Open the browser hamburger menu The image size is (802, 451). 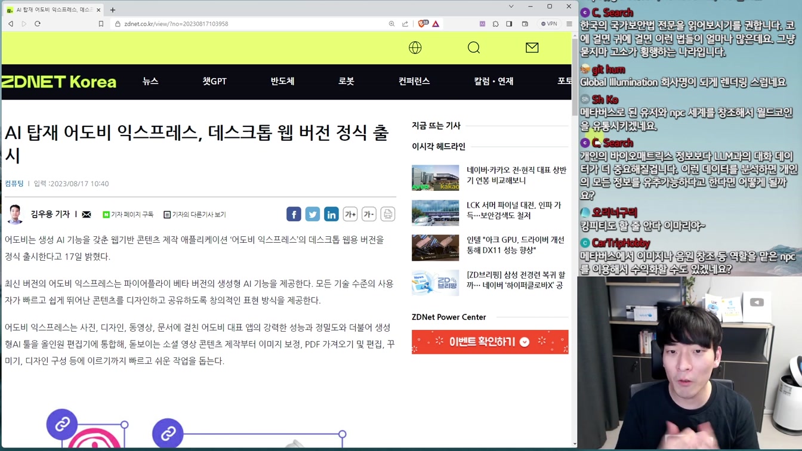[x=569, y=24]
